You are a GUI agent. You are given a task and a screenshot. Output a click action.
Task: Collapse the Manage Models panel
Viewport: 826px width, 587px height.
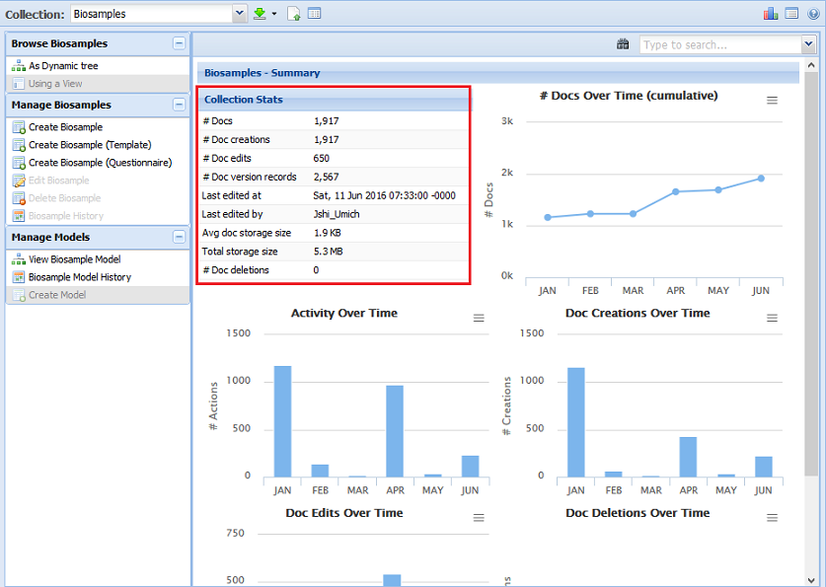pos(179,237)
